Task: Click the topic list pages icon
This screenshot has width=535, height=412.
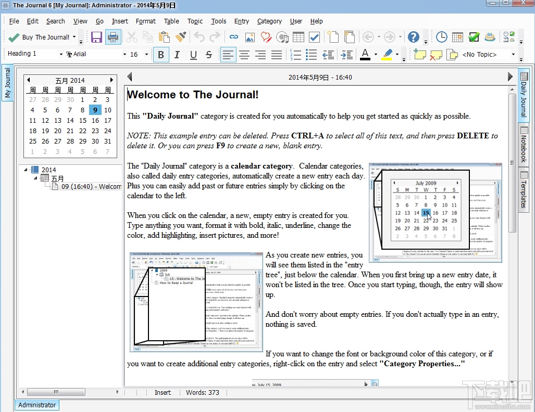Action: click(x=452, y=55)
